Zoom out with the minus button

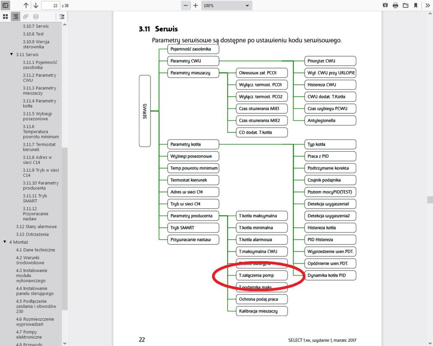pos(186,5)
